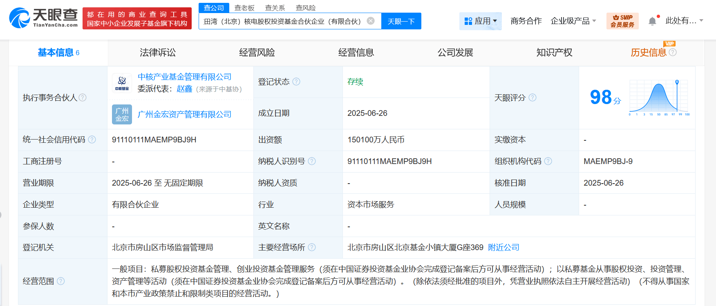Viewport: 716px width, 306px height.
Task: Open the 历史信息 VIP tab
Action: (648, 53)
